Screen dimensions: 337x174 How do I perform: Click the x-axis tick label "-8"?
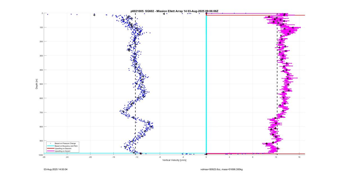point(160,157)
